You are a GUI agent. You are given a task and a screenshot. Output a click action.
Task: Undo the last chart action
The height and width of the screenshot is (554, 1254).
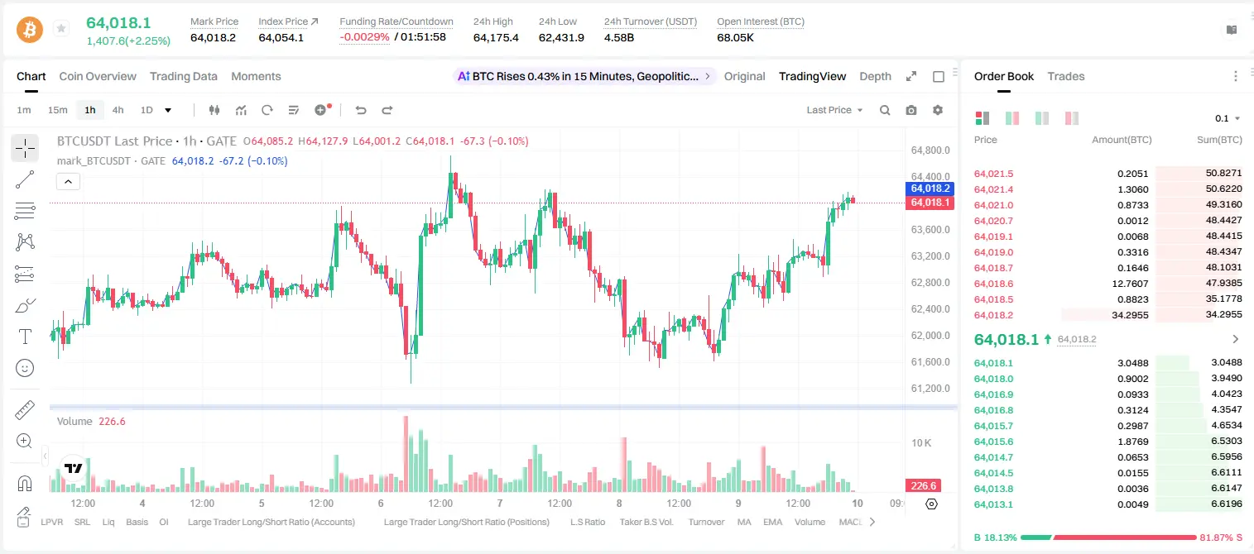pyautogui.click(x=361, y=110)
